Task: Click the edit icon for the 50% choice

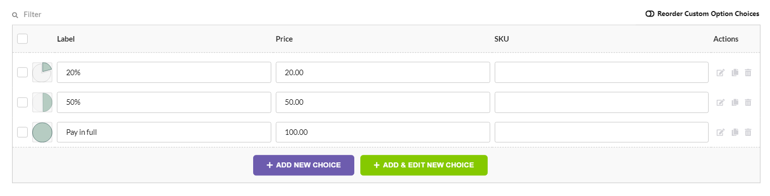Action: pyautogui.click(x=720, y=102)
